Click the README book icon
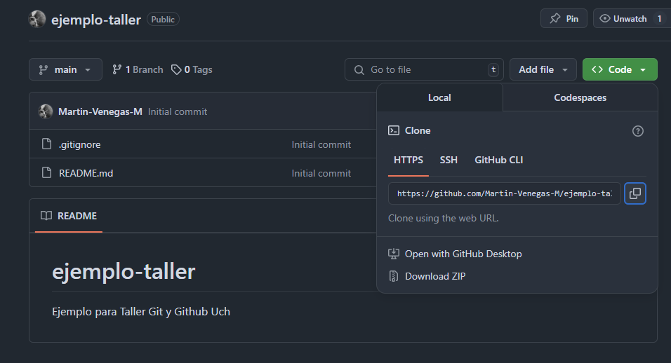 [46, 216]
